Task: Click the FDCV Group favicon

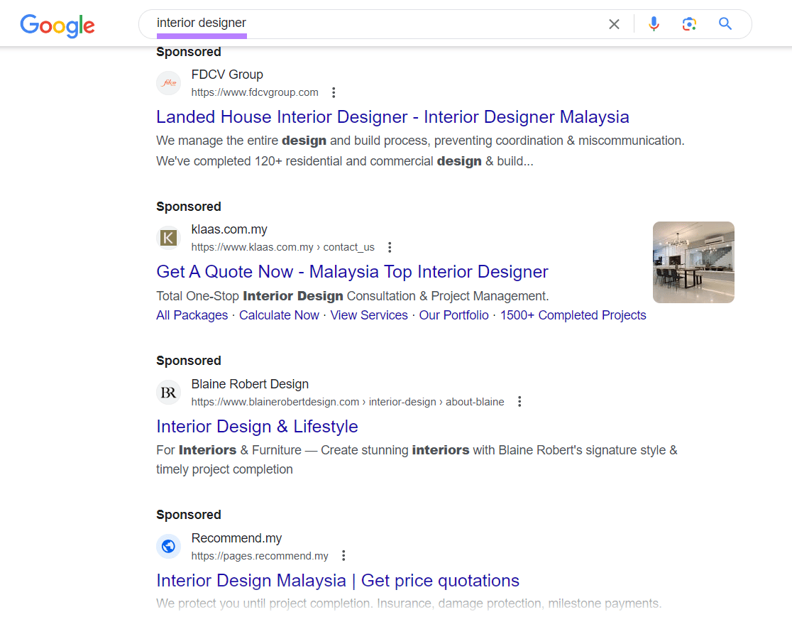Action: pos(168,82)
